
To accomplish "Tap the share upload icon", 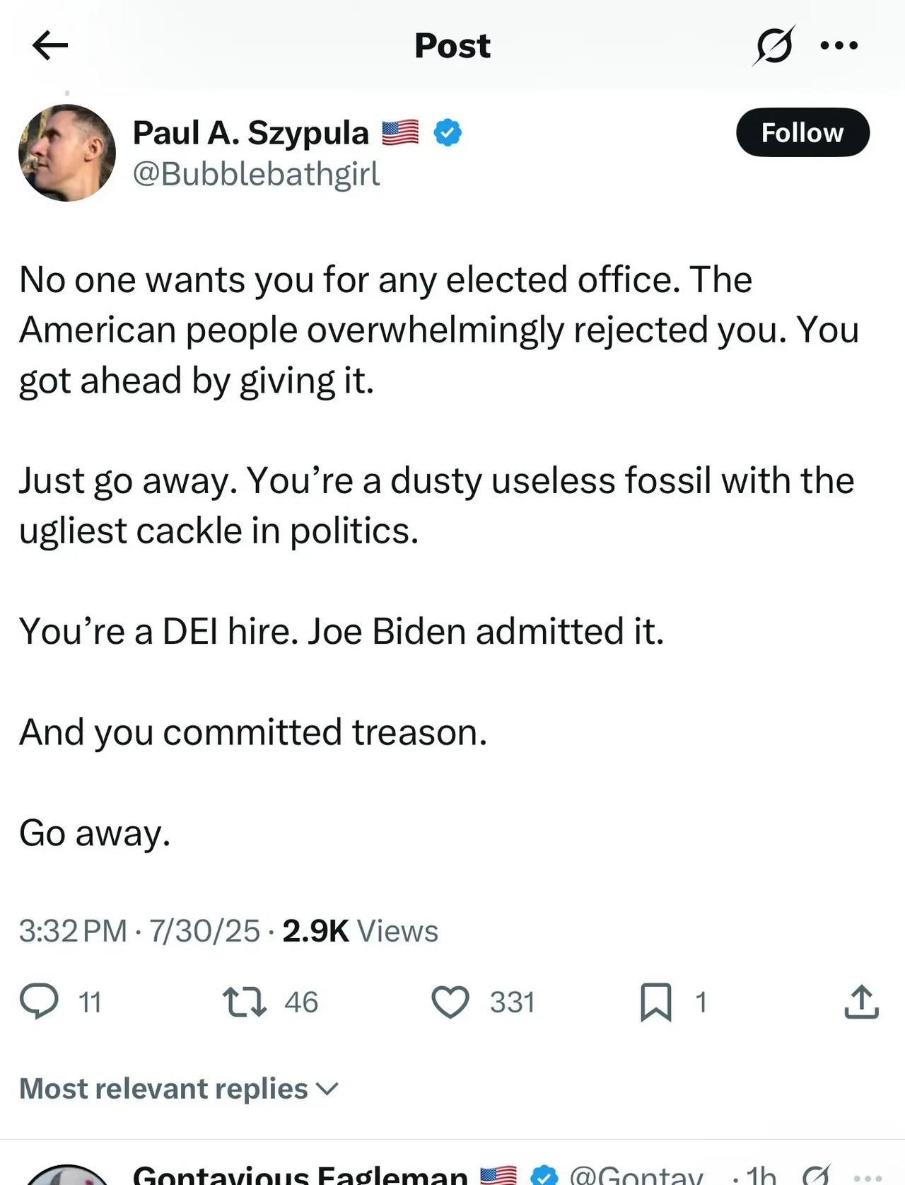I will click(x=861, y=1002).
